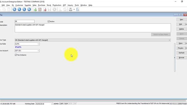Expand the side panel arrow
This screenshot has width=187, height=105.
[x=175, y=58]
